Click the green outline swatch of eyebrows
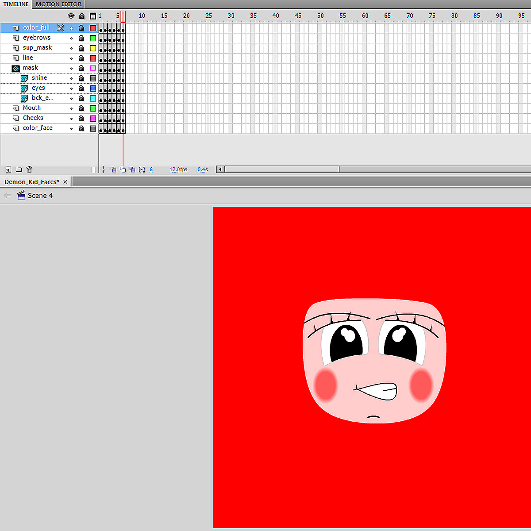This screenshot has width=531, height=531. click(x=93, y=38)
